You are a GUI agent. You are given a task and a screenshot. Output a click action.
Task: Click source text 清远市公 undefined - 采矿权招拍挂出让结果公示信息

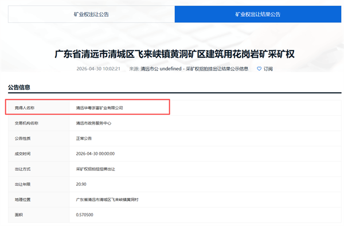coord(194,69)
